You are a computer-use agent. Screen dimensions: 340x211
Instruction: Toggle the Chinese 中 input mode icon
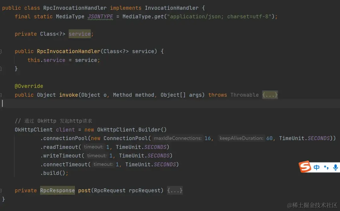coord(317,167)
